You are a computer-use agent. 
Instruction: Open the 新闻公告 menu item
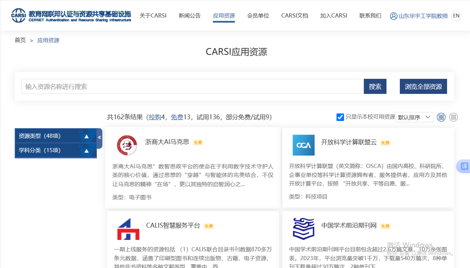(x=190, y=16)
